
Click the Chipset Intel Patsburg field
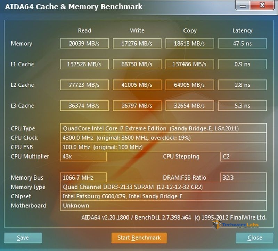[163, 196]
